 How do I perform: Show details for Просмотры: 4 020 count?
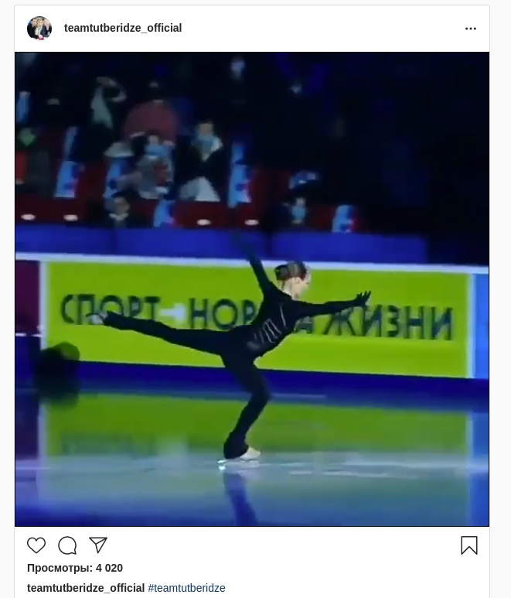[75, 568]
